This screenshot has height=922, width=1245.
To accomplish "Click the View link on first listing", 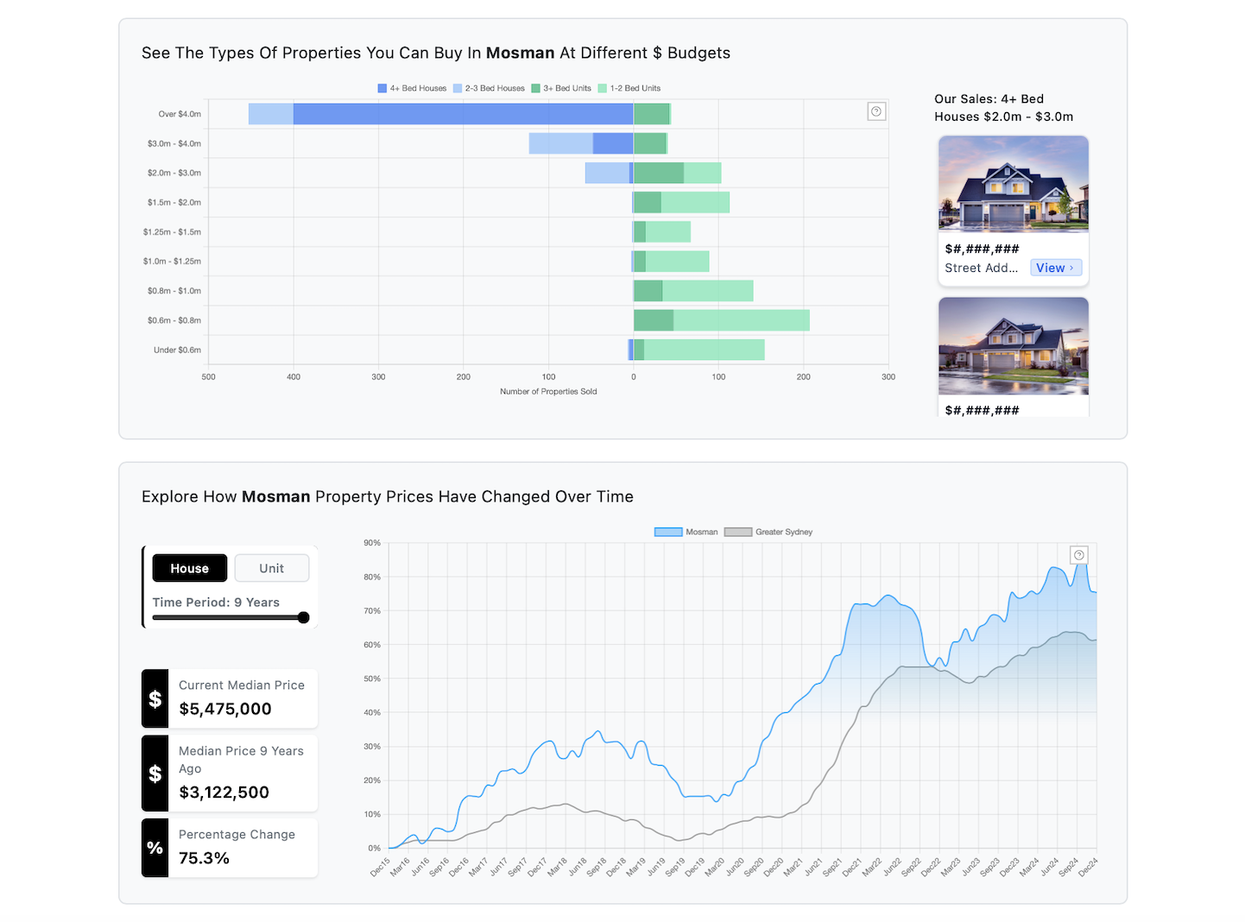I will point(1055,268).
